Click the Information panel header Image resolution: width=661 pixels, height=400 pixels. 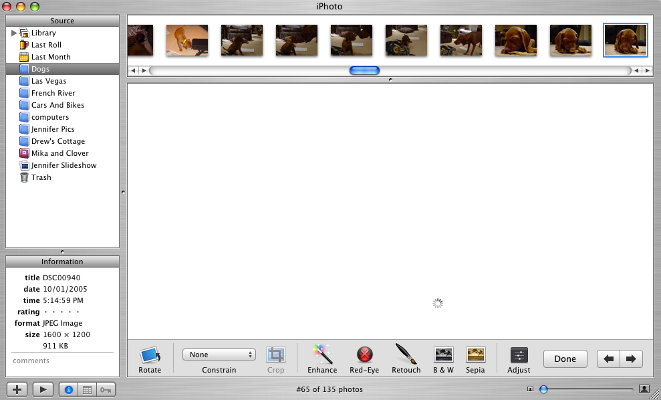62,262
